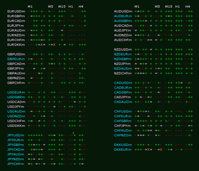The width and height of the screenshot is (199, 171).
Task: Select USDAUDm symbol text
Action: (x=16, y=111)
